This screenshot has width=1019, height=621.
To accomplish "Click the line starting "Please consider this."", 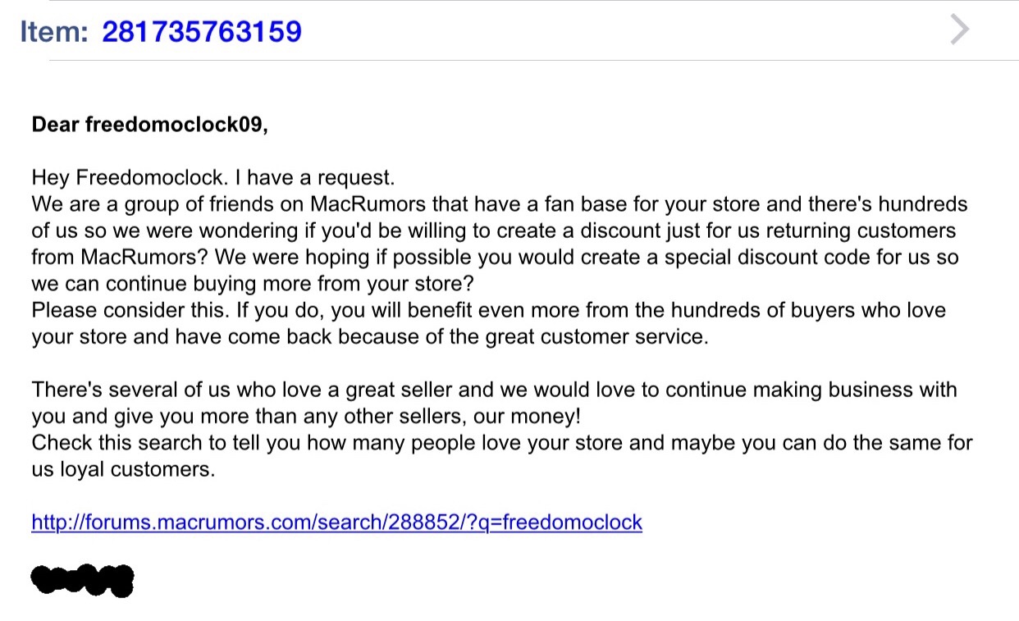I will coord(488,311).
